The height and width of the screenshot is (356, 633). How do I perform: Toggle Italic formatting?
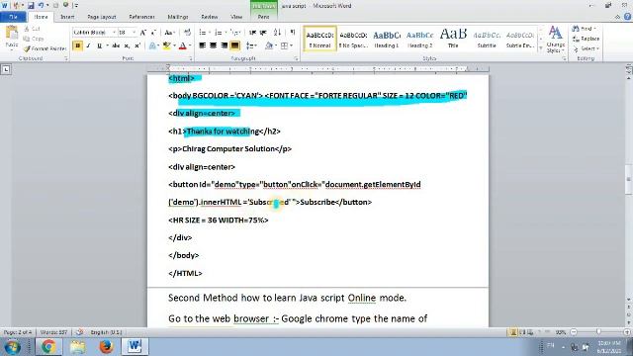click(88, 45)
